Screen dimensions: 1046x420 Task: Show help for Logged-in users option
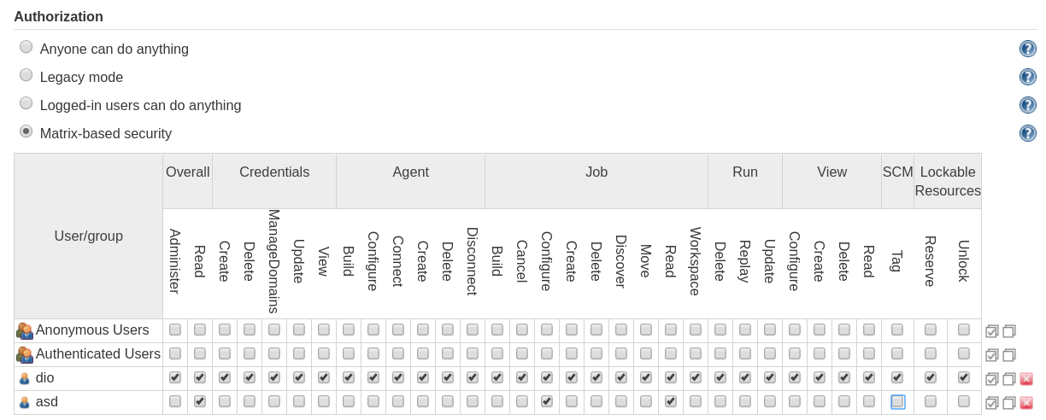click(1027, 105)
